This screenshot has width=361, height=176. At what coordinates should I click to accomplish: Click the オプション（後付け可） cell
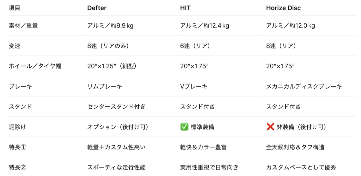[118, 127]
